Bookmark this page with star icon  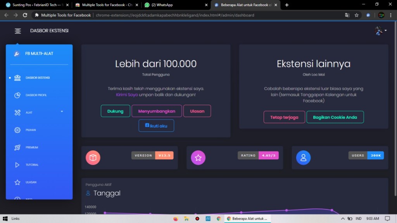(356, 15)
